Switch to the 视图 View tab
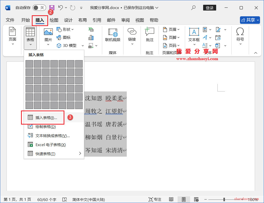 140,20
